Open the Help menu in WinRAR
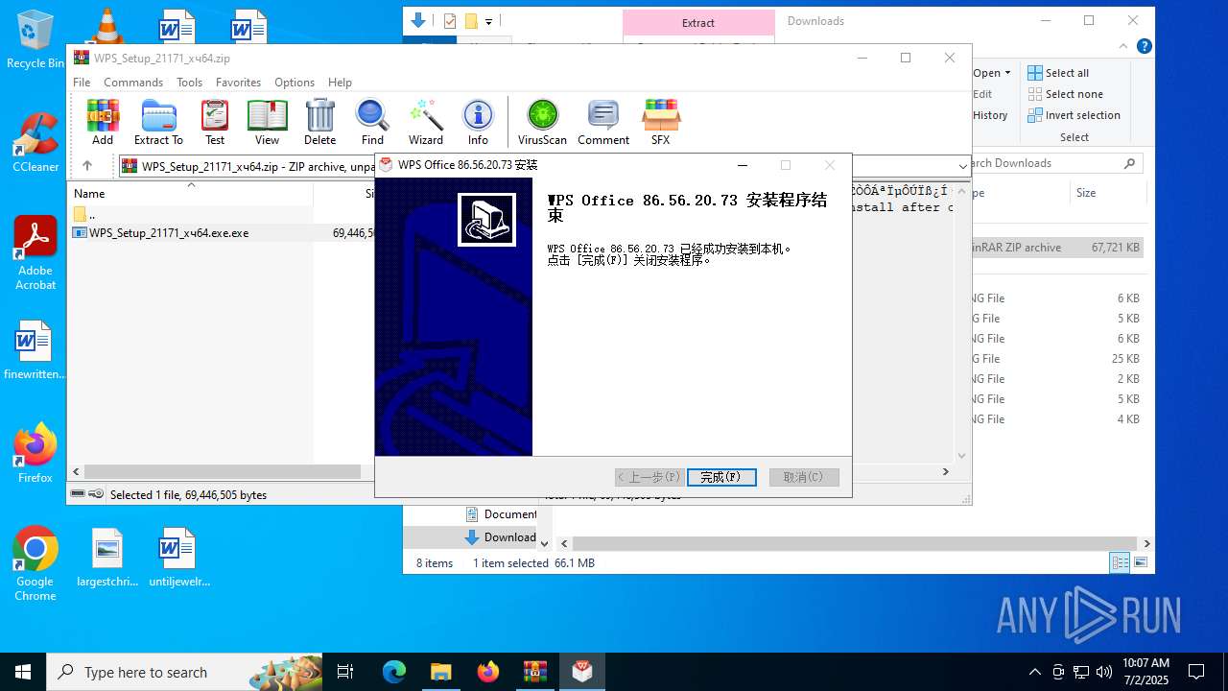 340,83
